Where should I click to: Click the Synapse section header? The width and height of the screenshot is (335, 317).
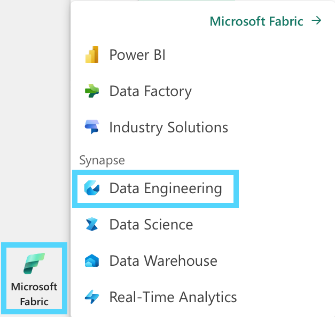click(102, 160)
